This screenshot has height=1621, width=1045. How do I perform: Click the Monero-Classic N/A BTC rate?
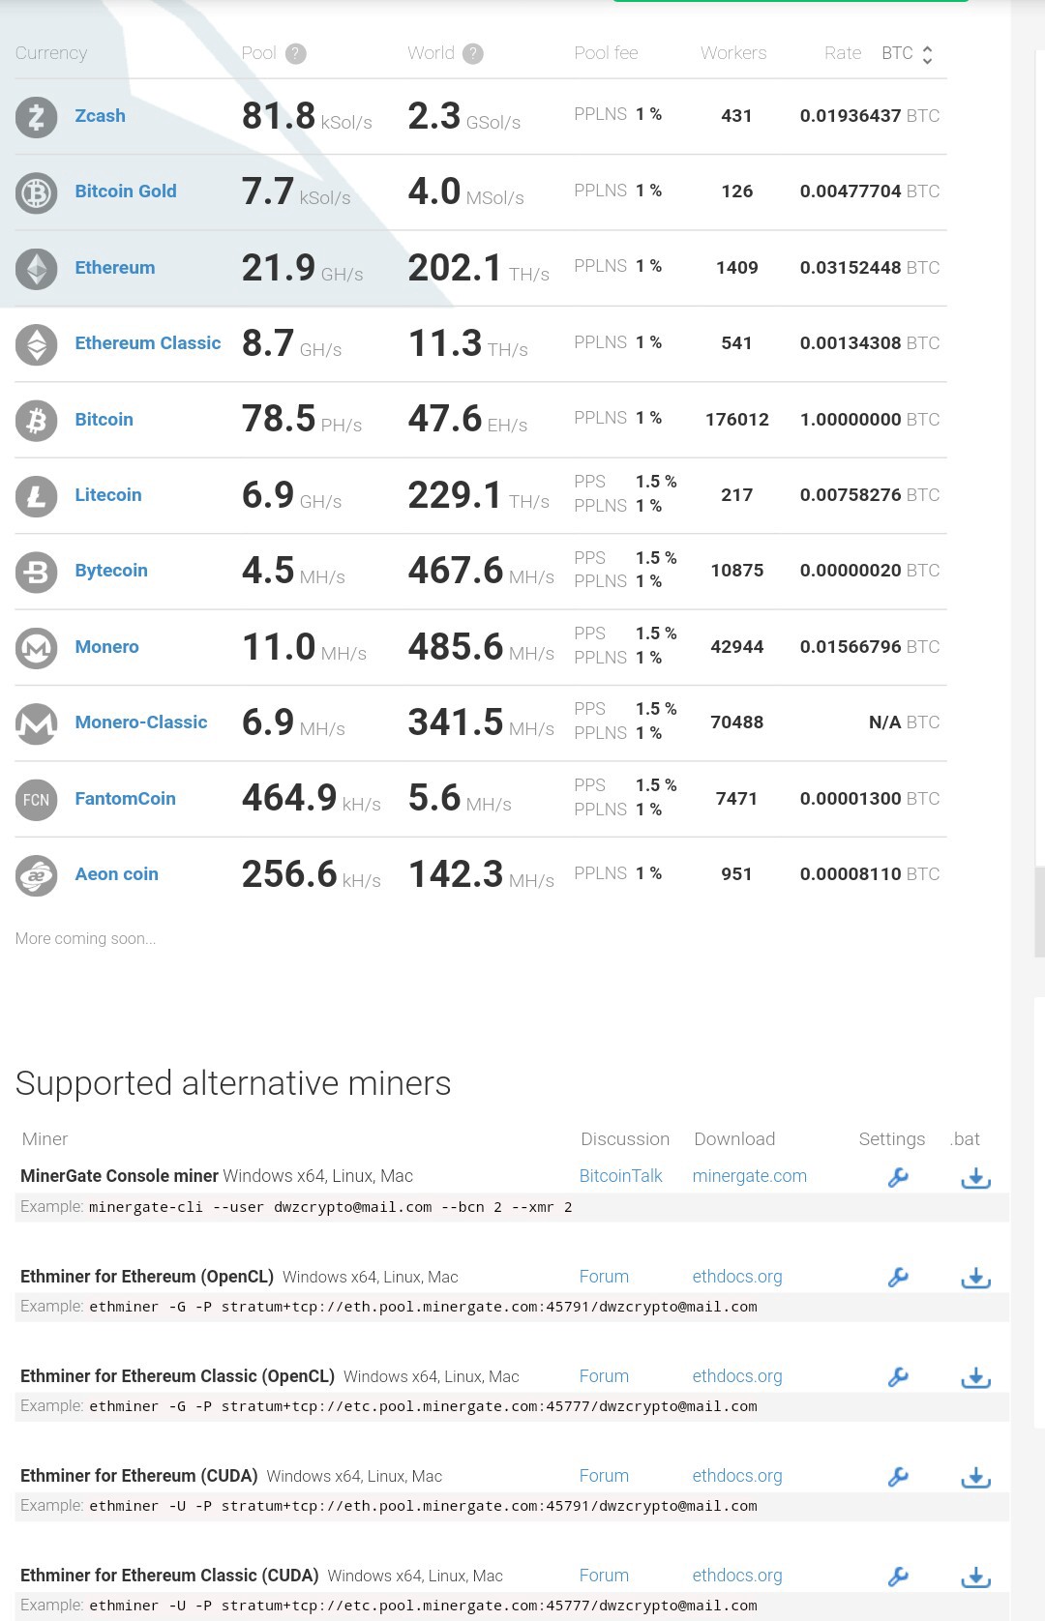coord(905,722)
